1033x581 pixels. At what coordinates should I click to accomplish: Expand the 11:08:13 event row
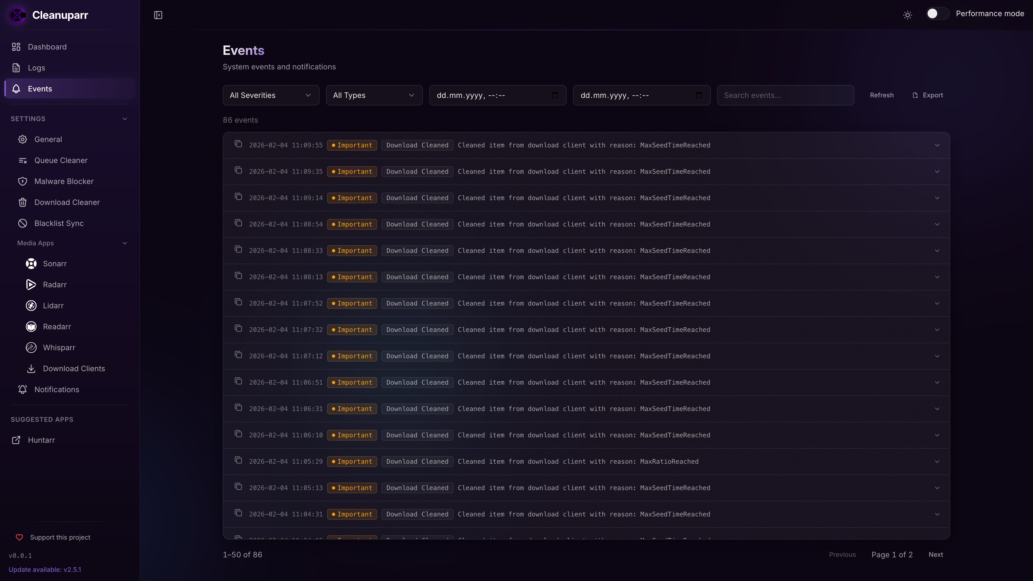937,277
